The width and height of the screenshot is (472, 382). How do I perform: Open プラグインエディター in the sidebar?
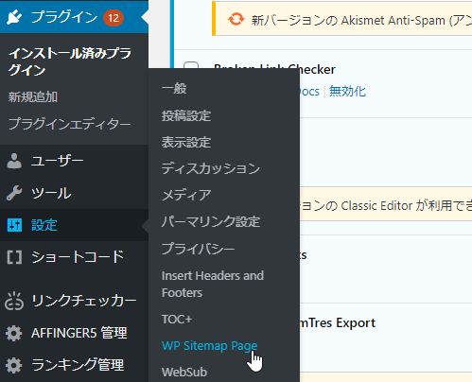(69, 124)
